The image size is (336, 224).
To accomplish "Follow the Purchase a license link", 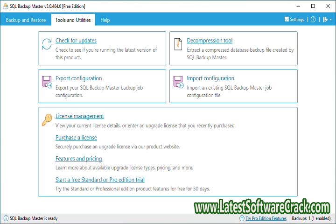I will point(76,137).
